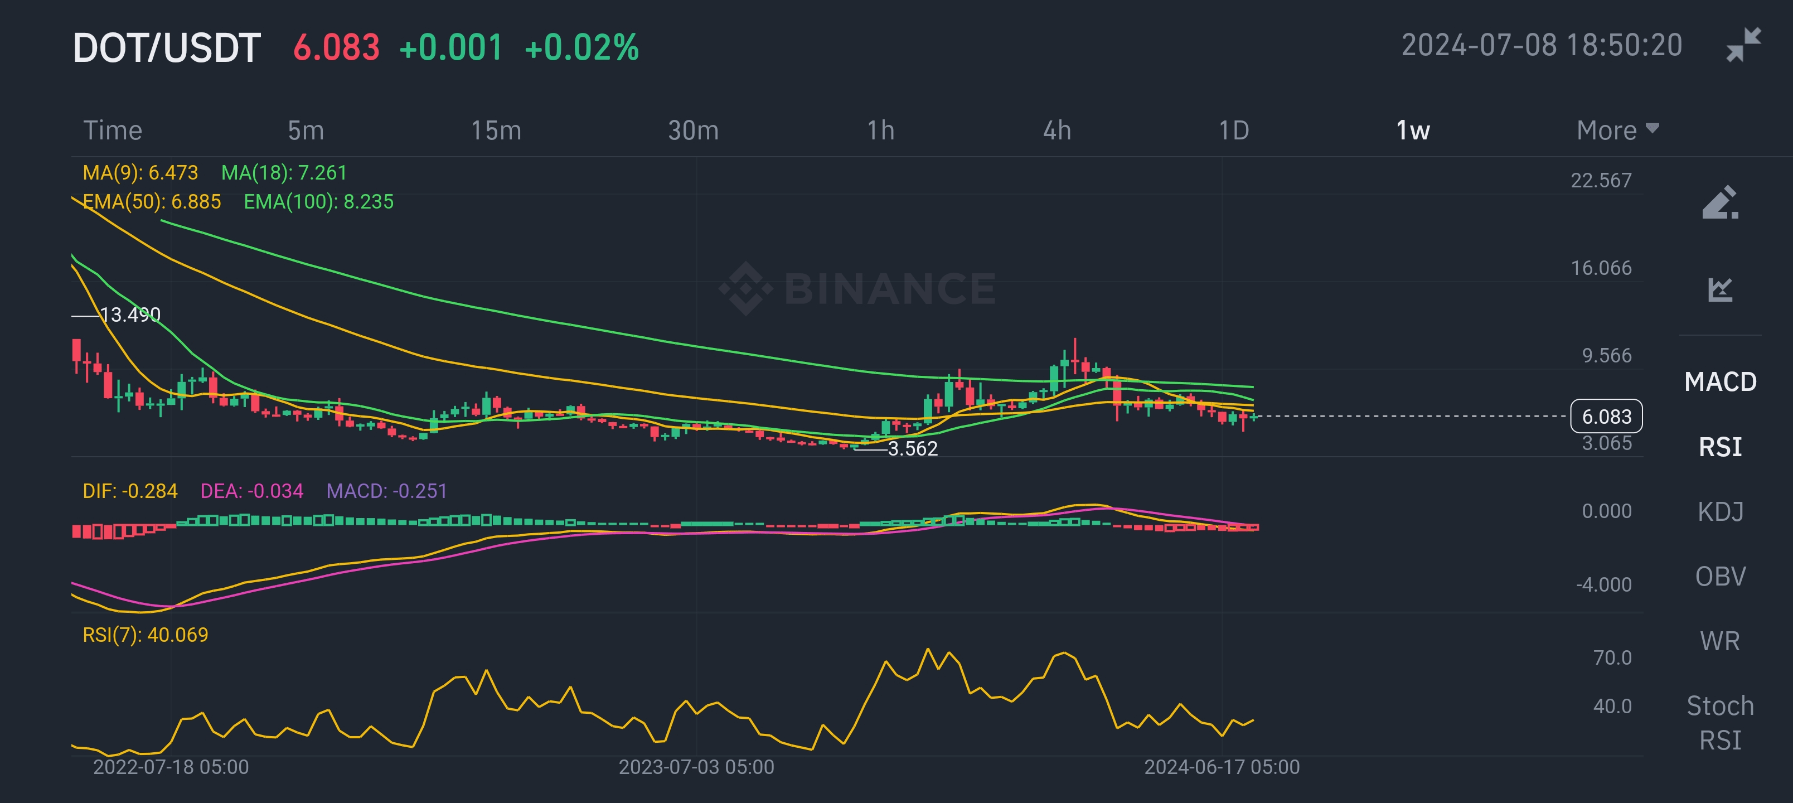Open the drawing tools pencil icon
Screen dimensions: 1793x803
[x=1720, y=202]
